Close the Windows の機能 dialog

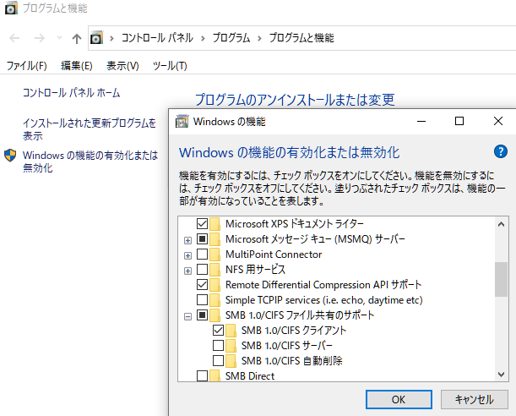[x=498, y=121]
